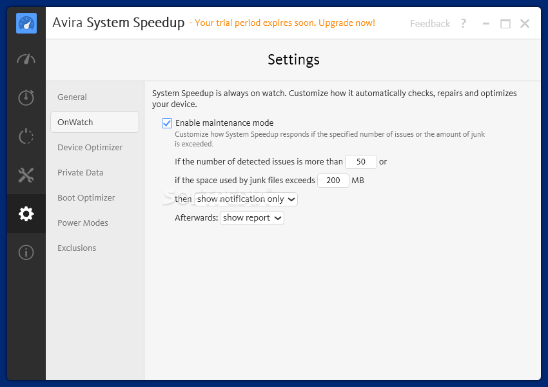
Task: Click the question mark help icon
Action: coord(464,23)
